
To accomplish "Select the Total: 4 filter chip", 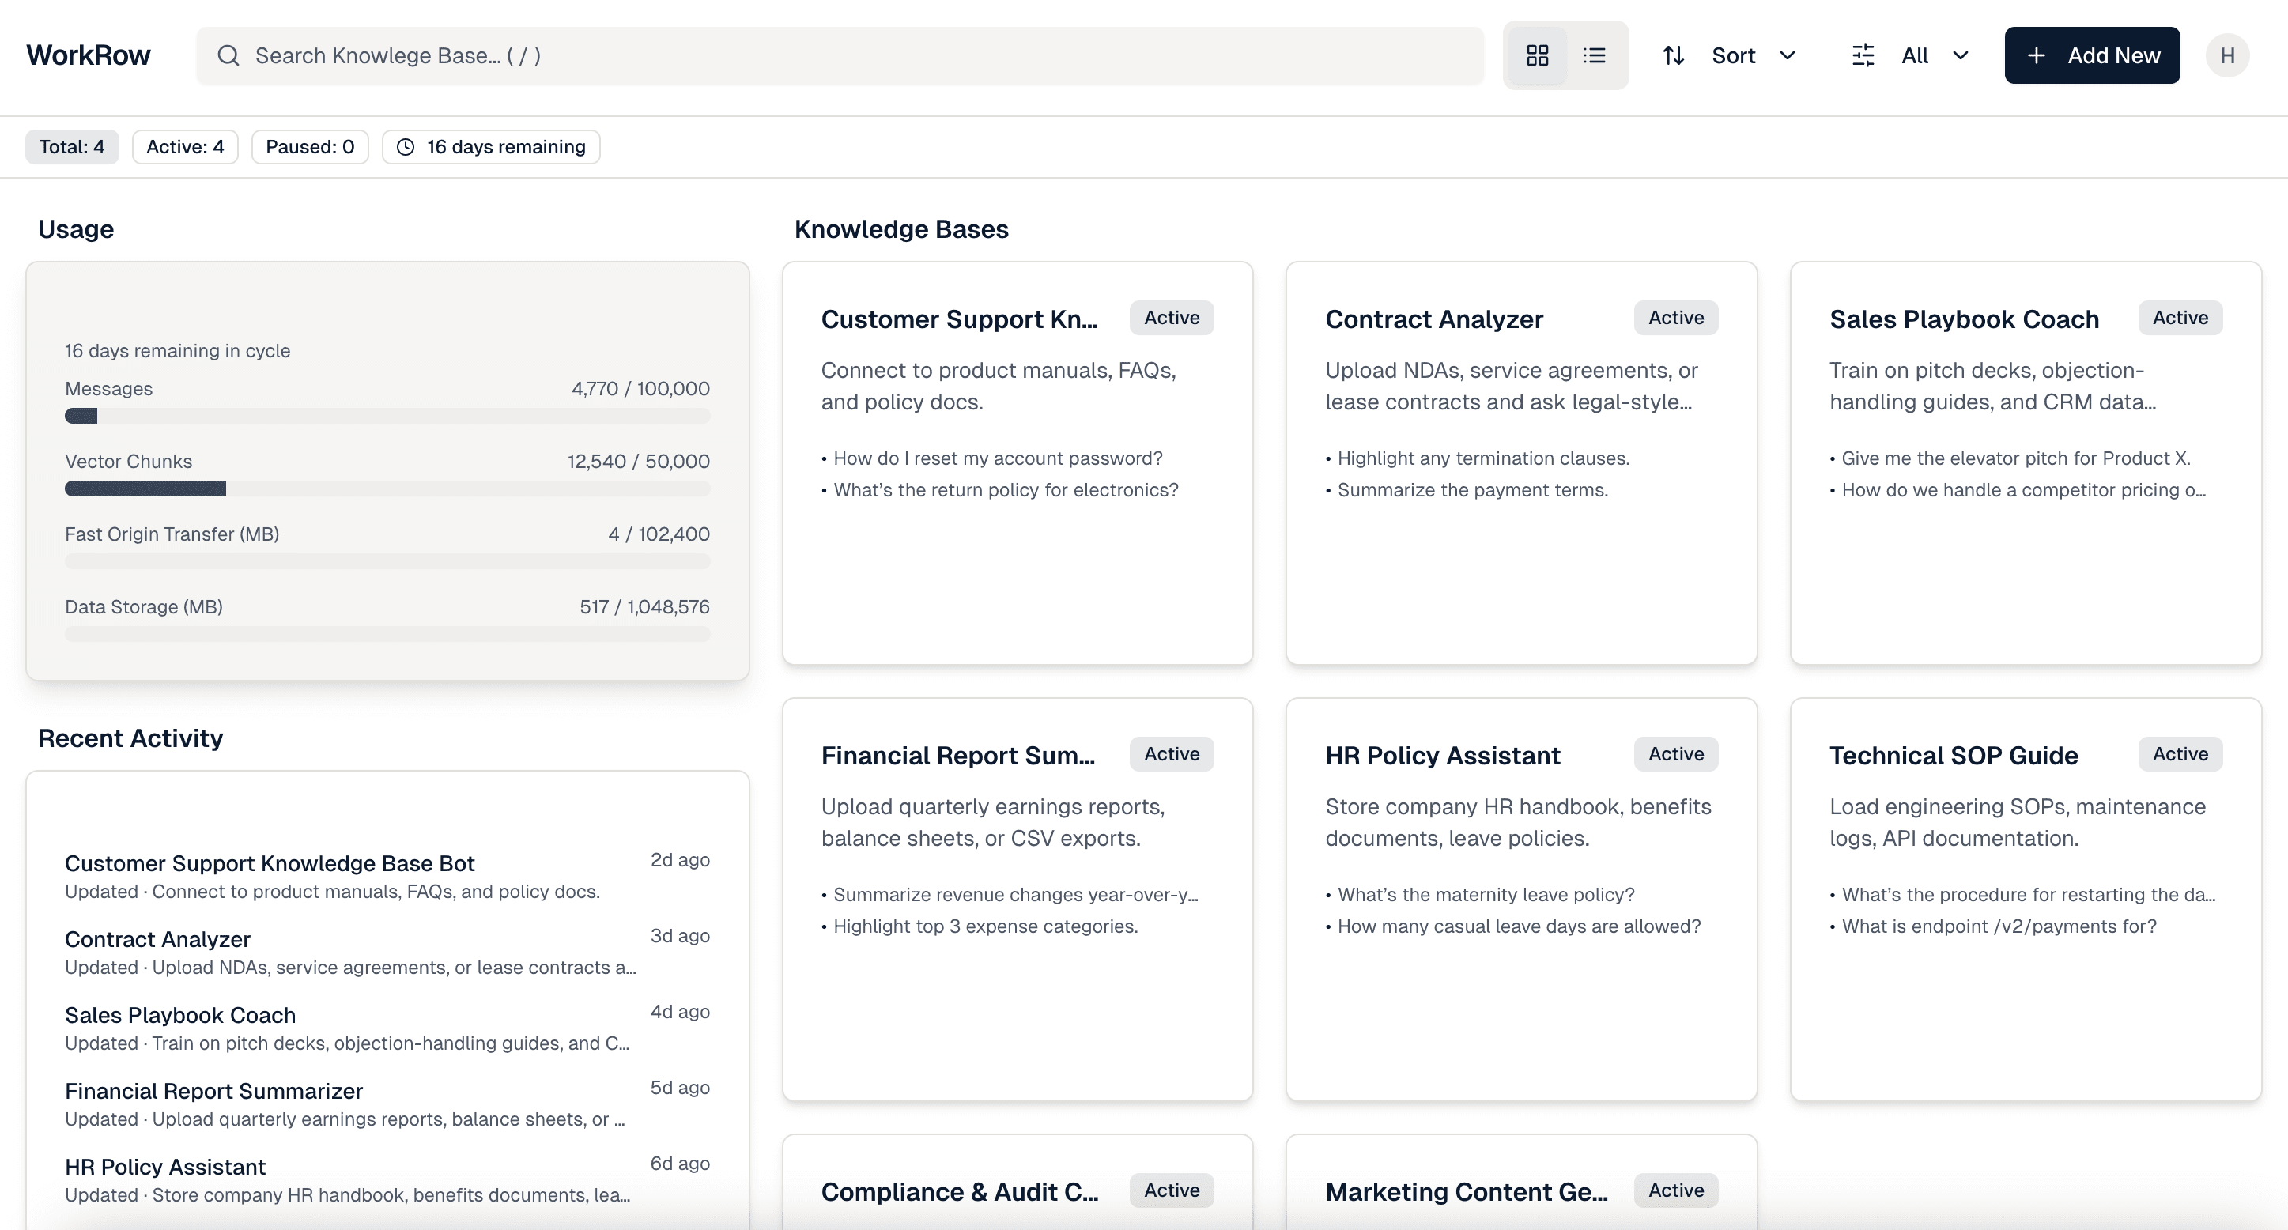I will pyautogui.click(x=72, y=146).
